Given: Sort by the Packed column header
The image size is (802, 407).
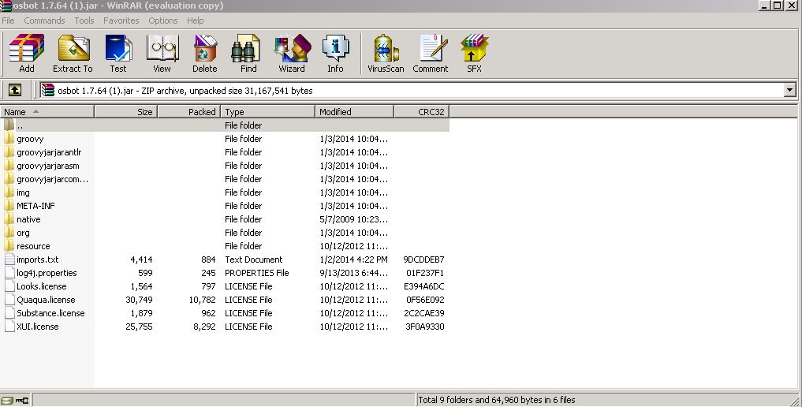Looking at the screenshot, I should tap(188, 111).
